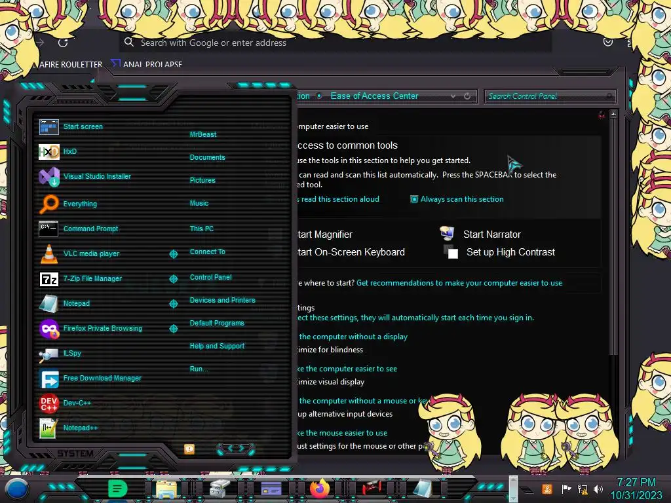Open Documents from start menu
Viewport: 671px width, 503px height.
pos(207,157)
